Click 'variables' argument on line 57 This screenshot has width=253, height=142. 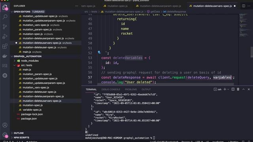pos(222,77)
